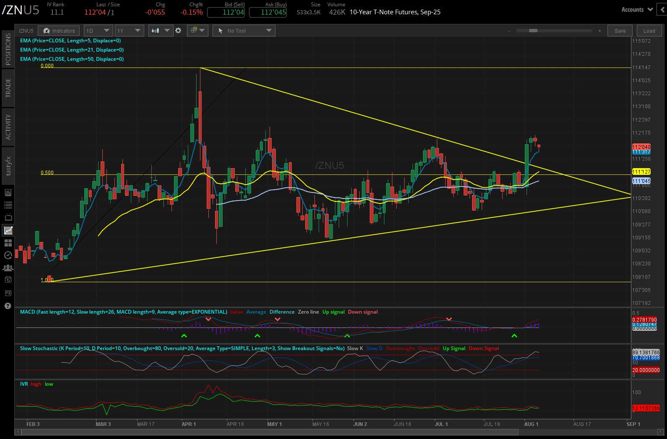The image size is (667, 439).
Task: Click the Slow Stochastic study header label
Action: [182, 348]
